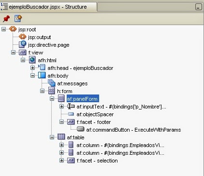
Task: Expand the f:facet selection node
Action: pyautogui.click(x=61, y=160)
